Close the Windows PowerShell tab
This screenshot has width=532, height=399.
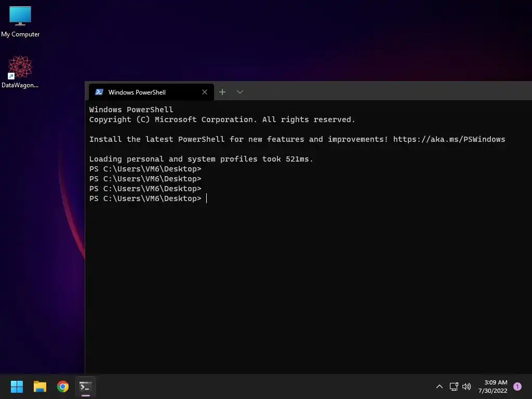tap(205, 92)
